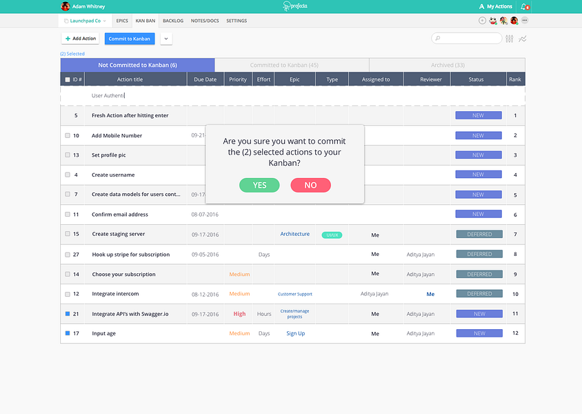Expand the Commit to Kanban arrow dropdown
582x414 pixels.
pos(166,39)
